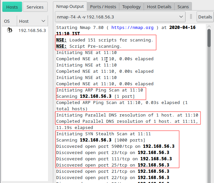Click the '11:10 IST' timestamp text
Screen dimensions: 214x183
point(68,34)
